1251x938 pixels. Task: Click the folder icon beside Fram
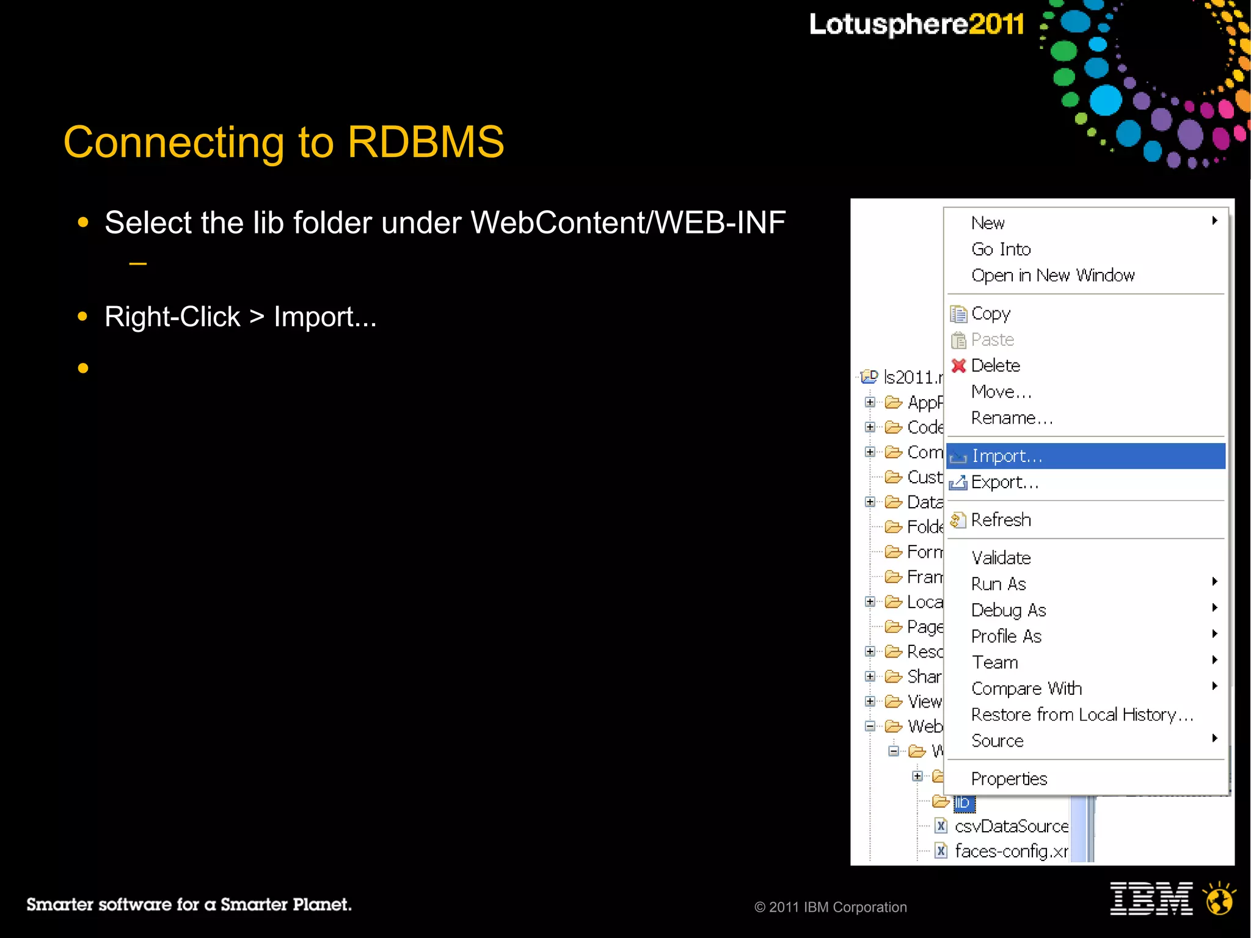pos(894,577)
